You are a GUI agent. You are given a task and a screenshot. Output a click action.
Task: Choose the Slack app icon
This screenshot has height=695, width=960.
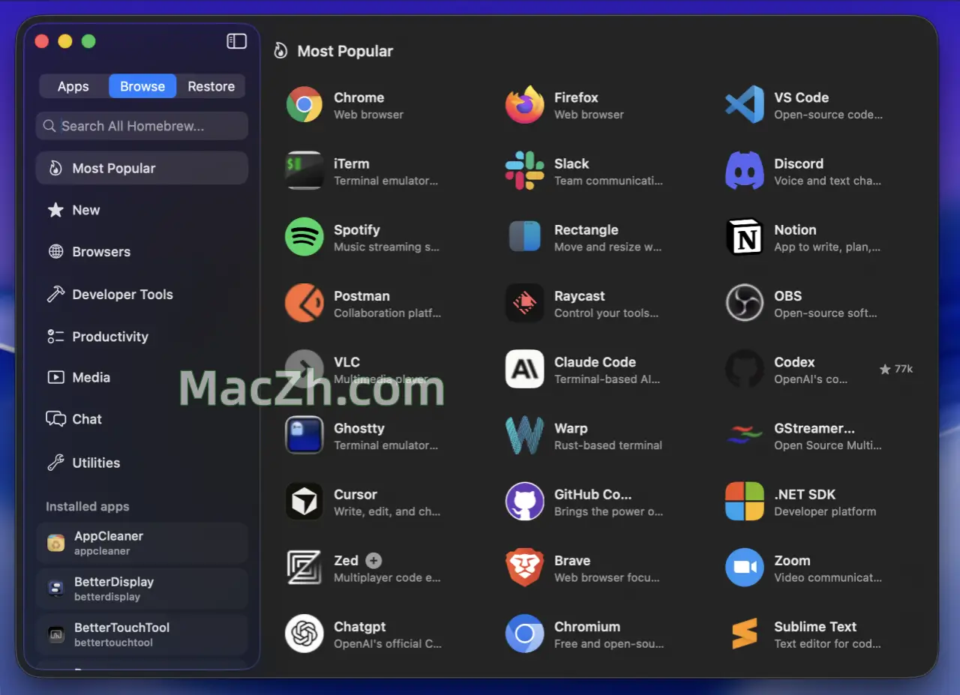(525, 171)
